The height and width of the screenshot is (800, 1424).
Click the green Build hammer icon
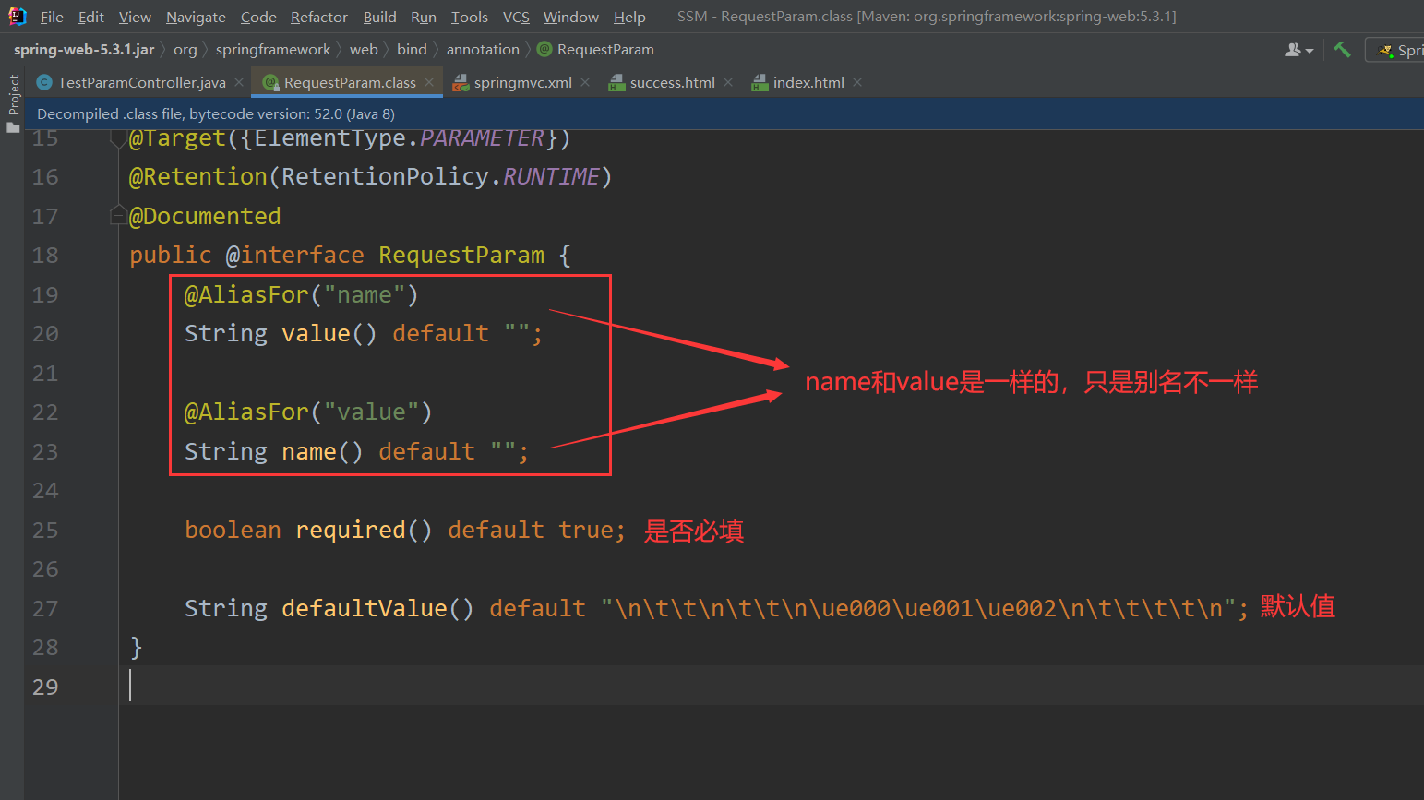click(x=1342, y=49)
